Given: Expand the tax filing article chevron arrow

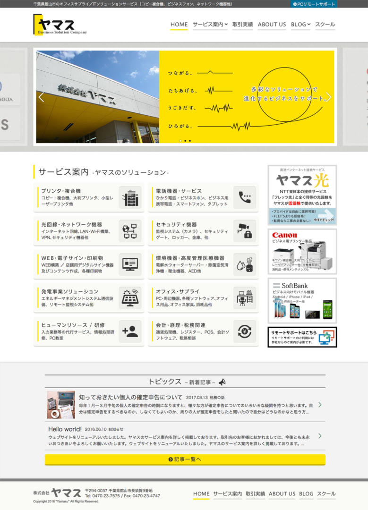Looking at the screenshot, I should pyautogui.click(x=320, y=405).
